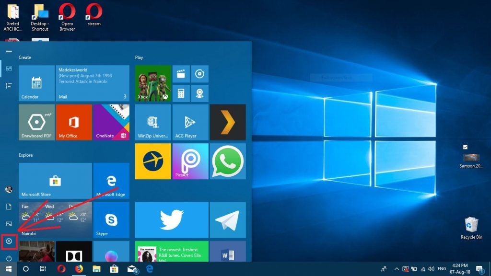Open the Plex tile

coord(228,122)
